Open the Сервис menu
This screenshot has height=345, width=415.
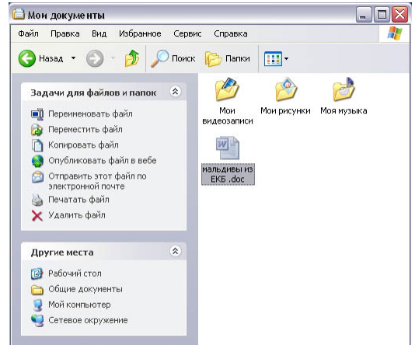tap(187, 33)
